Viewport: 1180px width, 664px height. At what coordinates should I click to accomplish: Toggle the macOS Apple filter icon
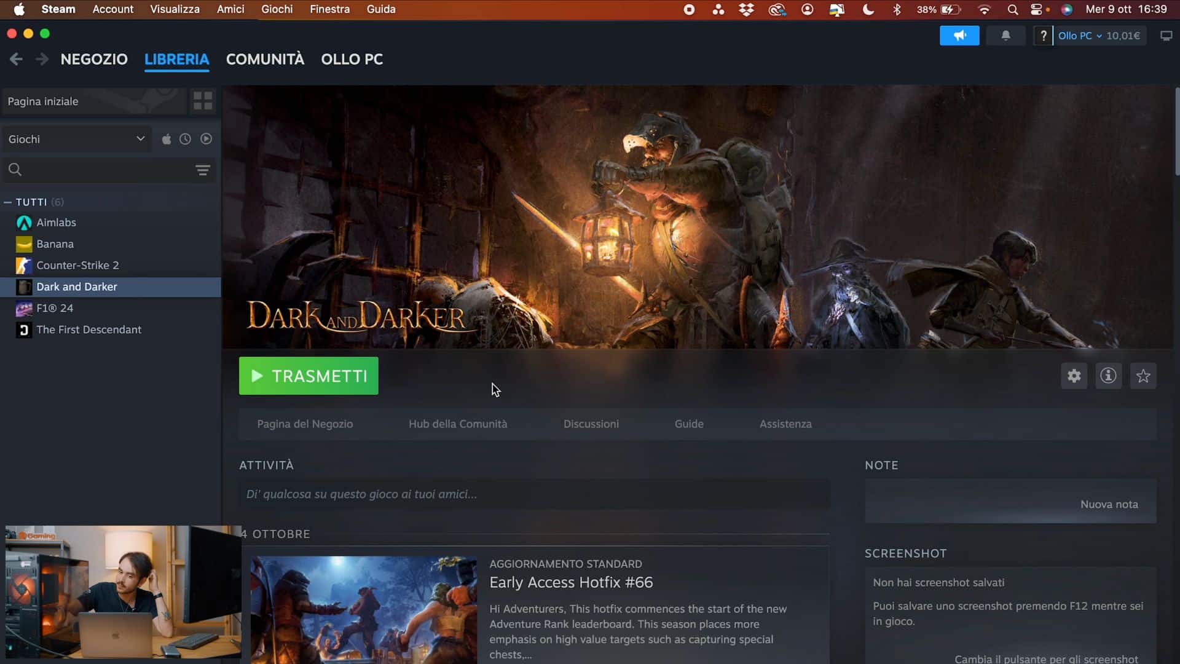166,139
